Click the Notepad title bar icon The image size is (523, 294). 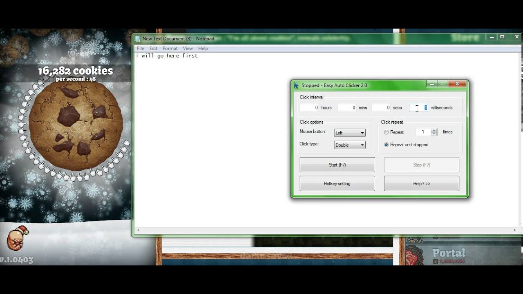coord(138,39)
